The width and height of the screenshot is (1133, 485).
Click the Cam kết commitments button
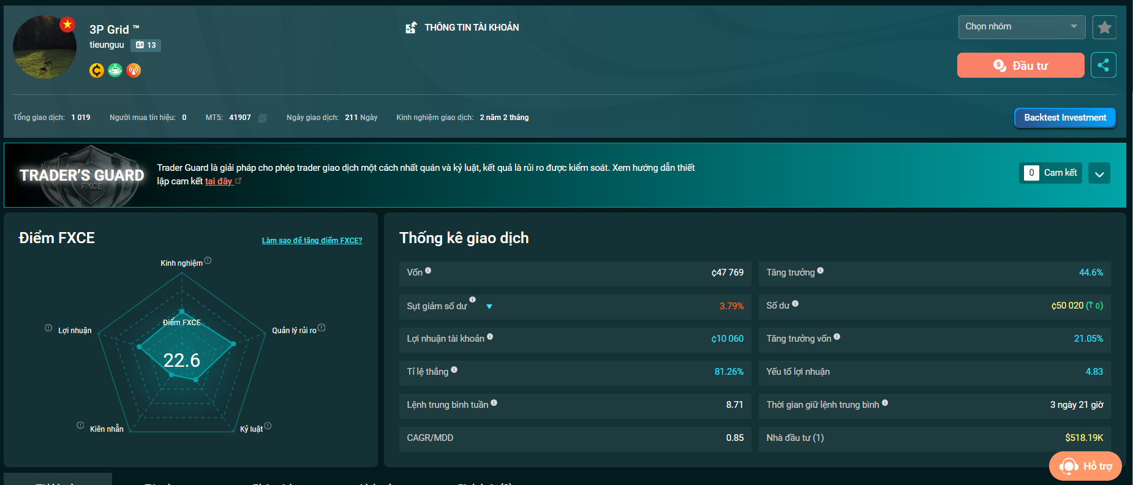1051,173
